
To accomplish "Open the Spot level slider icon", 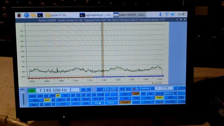I will tap(41, 104).
